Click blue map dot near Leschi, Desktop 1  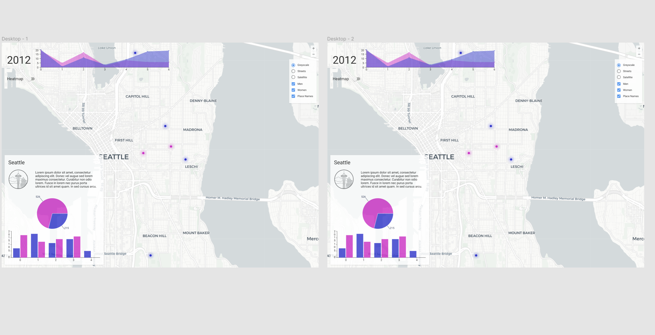click(x=185, y=160)
